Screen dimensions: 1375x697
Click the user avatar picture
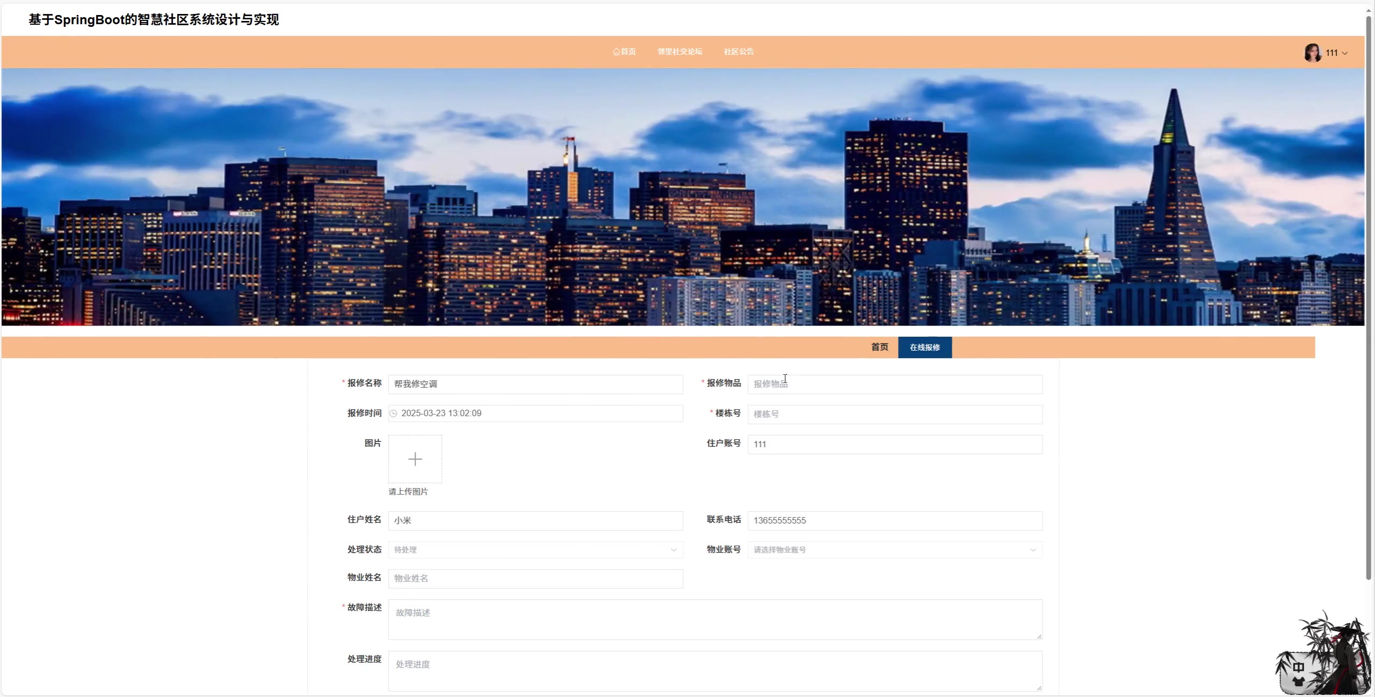click(1312, 53)
